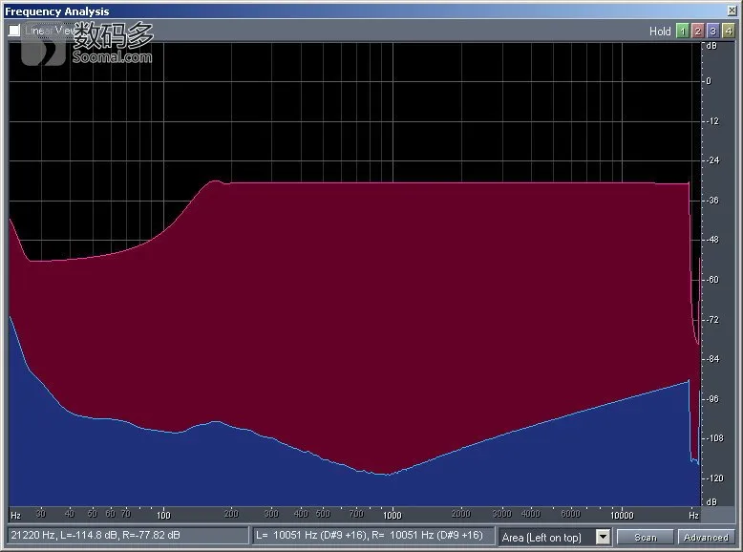The height and width of the screenshot is (552, 743).
Task: Click the -60 dB scale label
Action: pyautogui.click(x=712, y=280)
